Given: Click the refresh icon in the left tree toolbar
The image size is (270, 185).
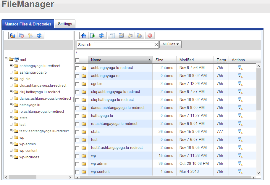Looking at the screenshot, I should (39, 36).
